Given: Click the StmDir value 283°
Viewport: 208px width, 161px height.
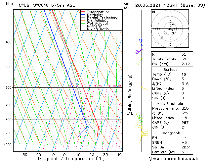Looking at the screenshot, I should click(x=185, y=147).
